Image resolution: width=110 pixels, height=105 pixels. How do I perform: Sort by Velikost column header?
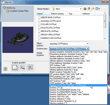(88, 14)
